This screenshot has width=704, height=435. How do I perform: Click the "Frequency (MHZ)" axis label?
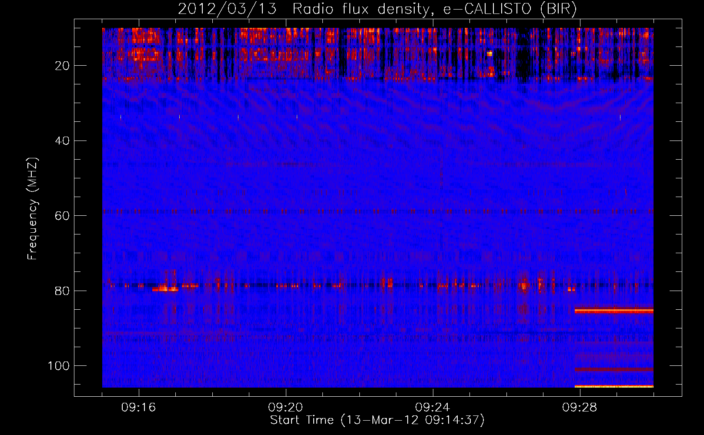point(33,209)
